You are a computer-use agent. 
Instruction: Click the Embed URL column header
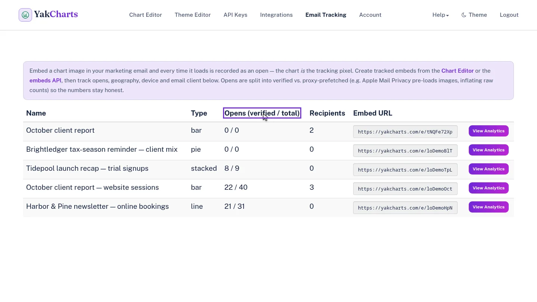[x=373, y=113]
